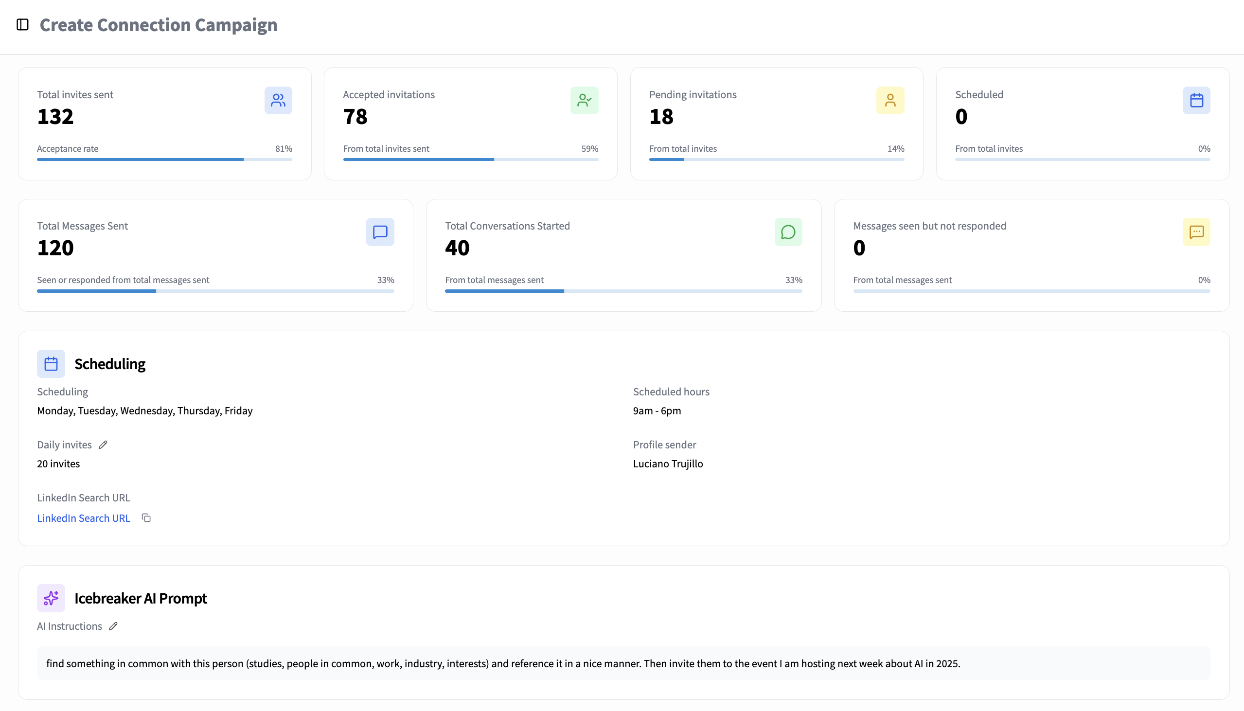1244x711 pixels.
Task: Select the AI Instructions prompt text box
Action: 622,664
